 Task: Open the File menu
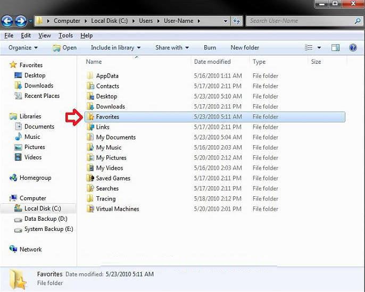[x=9, y=35]
